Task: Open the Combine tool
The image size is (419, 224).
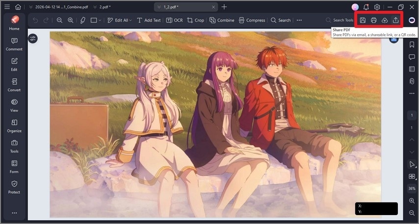Action: point(222,20)
